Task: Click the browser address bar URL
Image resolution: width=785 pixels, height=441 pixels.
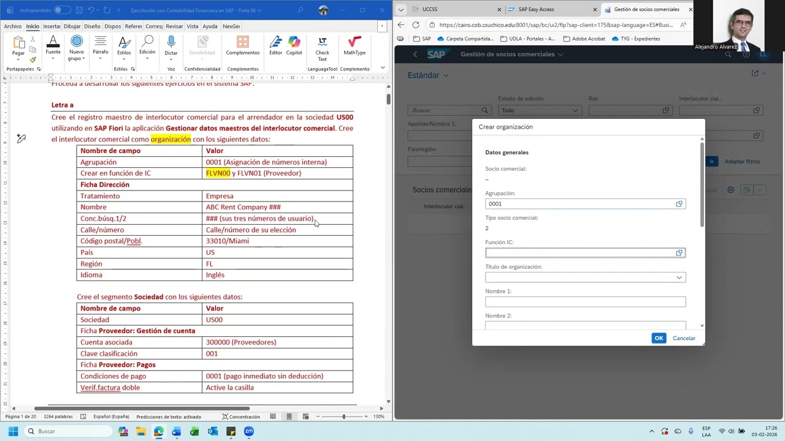Action: coord(556,25)
